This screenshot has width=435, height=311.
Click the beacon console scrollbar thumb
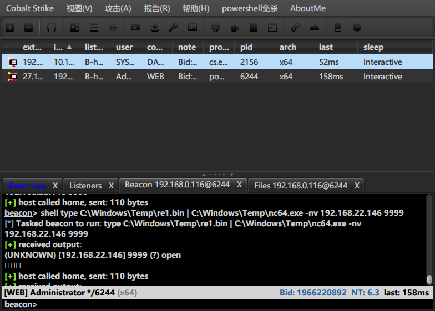coord(429,279)
